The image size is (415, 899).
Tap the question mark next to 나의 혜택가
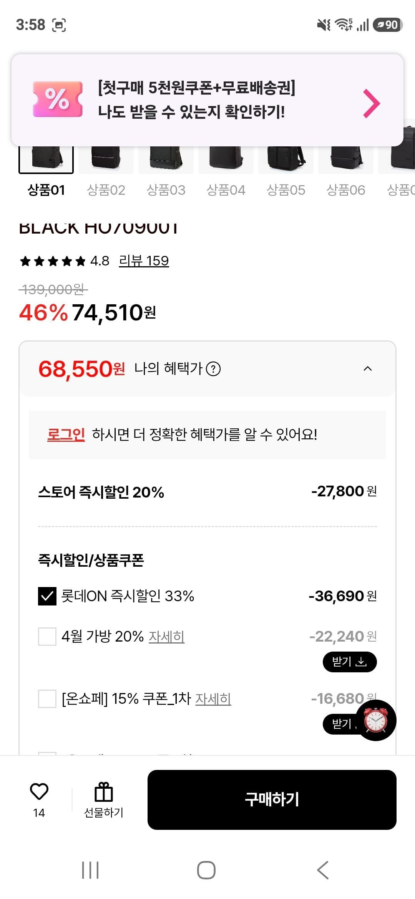click(x=213, y=369)
